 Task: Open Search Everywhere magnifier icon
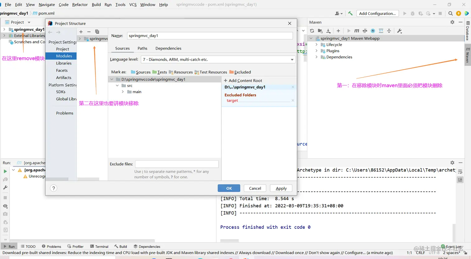point(450,13)
